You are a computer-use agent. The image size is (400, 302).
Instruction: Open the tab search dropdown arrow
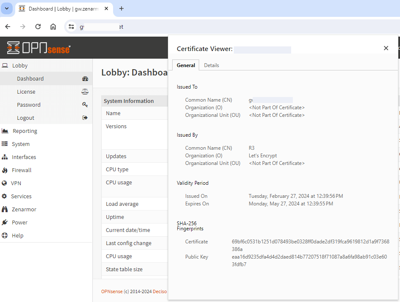pos(7,8)
